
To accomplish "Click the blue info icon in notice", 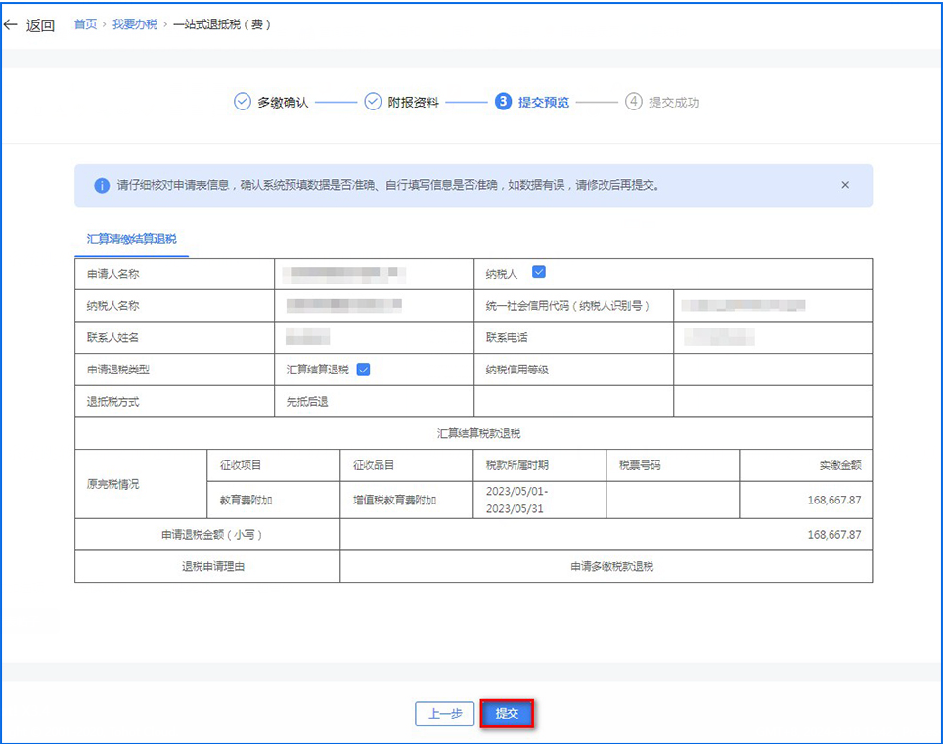I will point(101,186).
